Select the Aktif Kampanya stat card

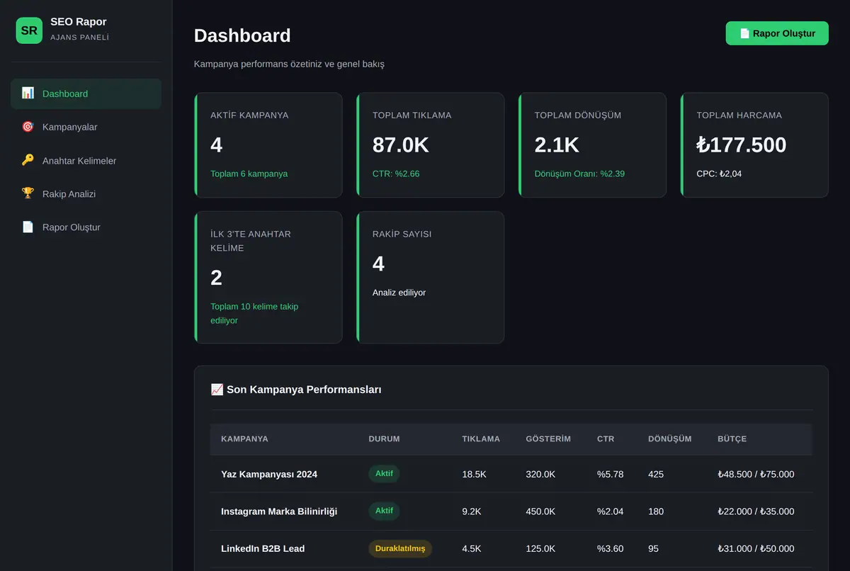click(x=268, y=145)
